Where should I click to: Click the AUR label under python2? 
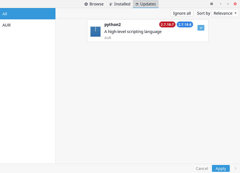[107, 38]
